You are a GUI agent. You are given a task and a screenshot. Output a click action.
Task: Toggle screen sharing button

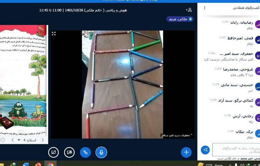(x=53, y=152)
